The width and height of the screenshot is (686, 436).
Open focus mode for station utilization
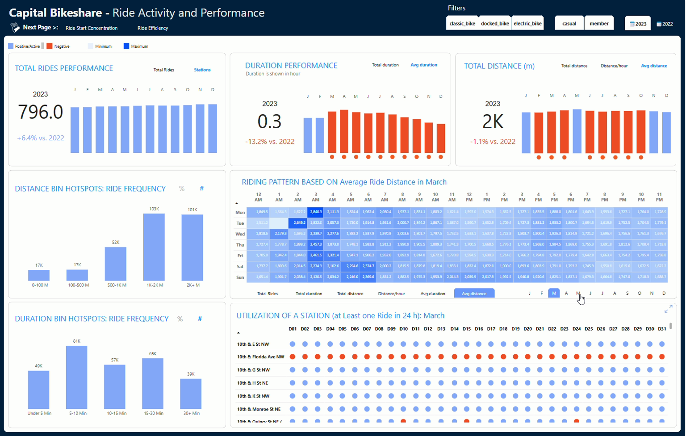click(x=668, y=309)
